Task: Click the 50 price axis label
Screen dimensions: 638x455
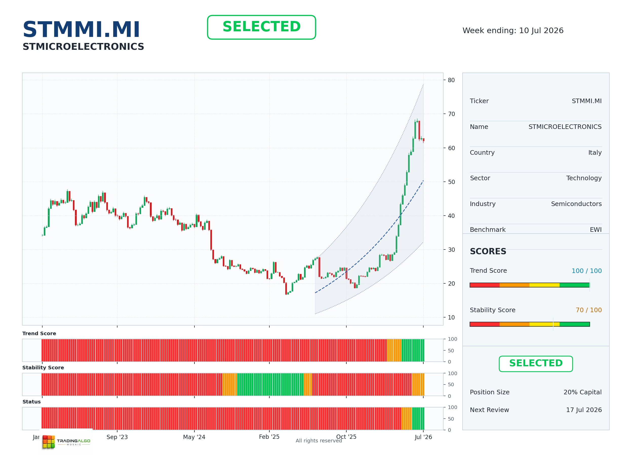Action: pyautogui.click(x=451, y=182)
